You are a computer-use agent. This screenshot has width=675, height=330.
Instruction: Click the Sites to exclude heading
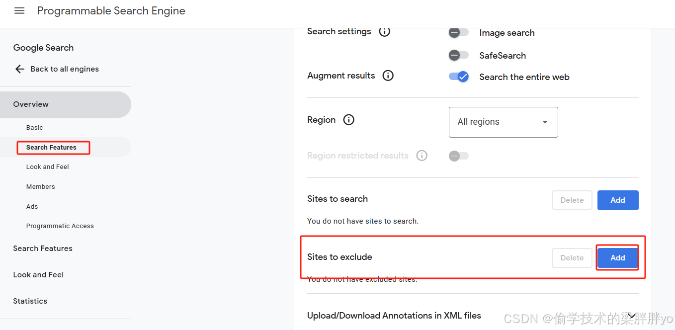tap(339, 257)
